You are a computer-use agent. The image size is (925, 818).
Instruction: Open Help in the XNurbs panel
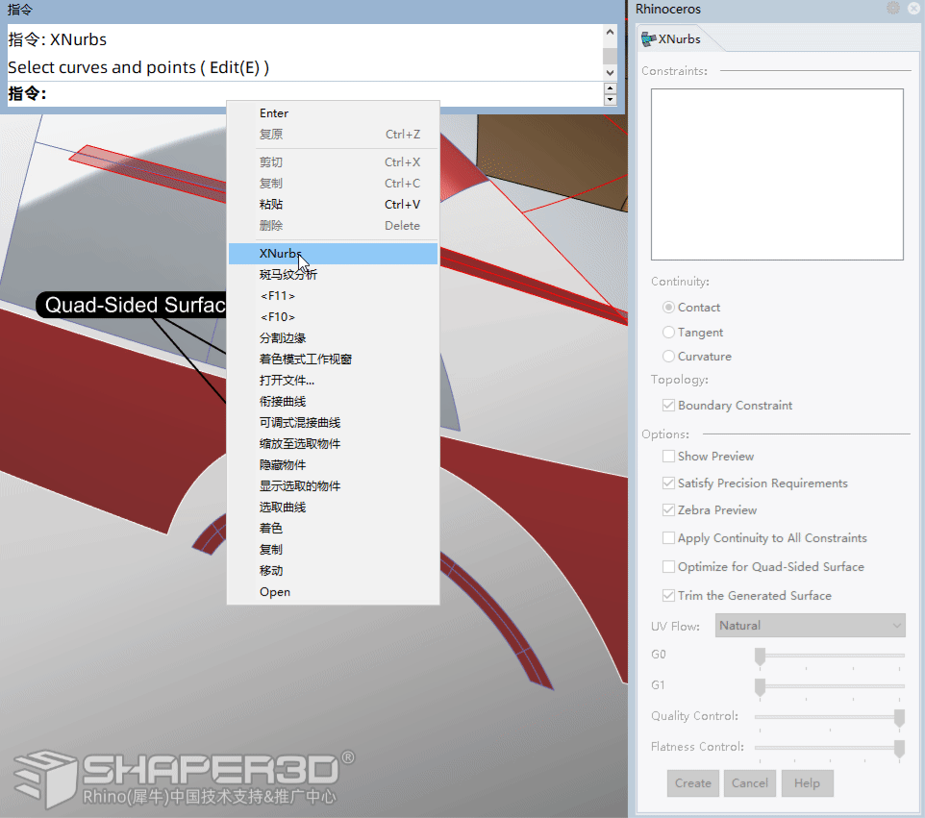click(807, 783)
